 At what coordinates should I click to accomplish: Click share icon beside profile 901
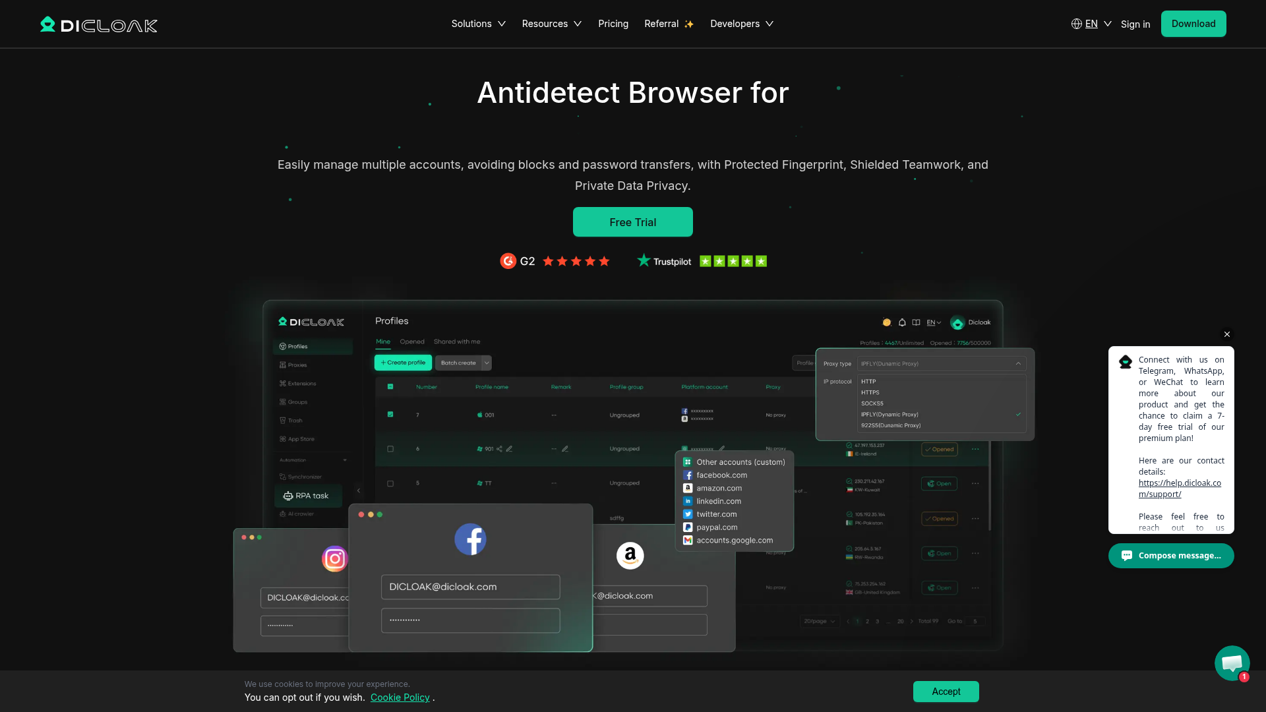[x=499, y=449]
